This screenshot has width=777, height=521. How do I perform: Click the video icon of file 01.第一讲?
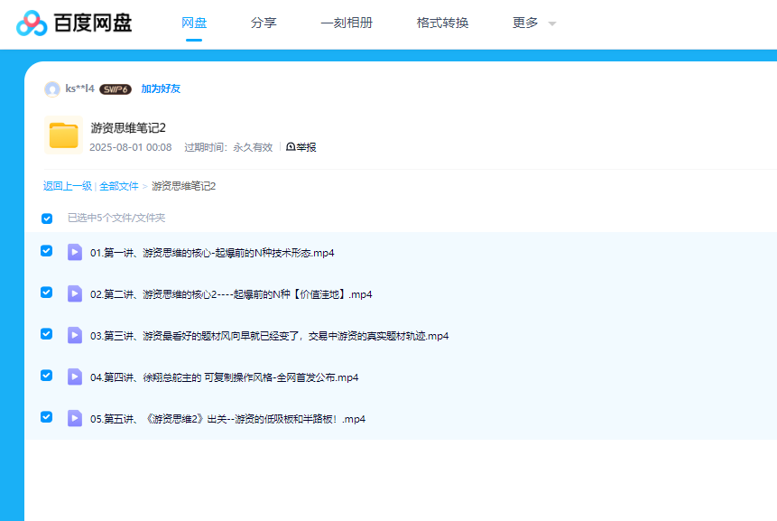75,252
